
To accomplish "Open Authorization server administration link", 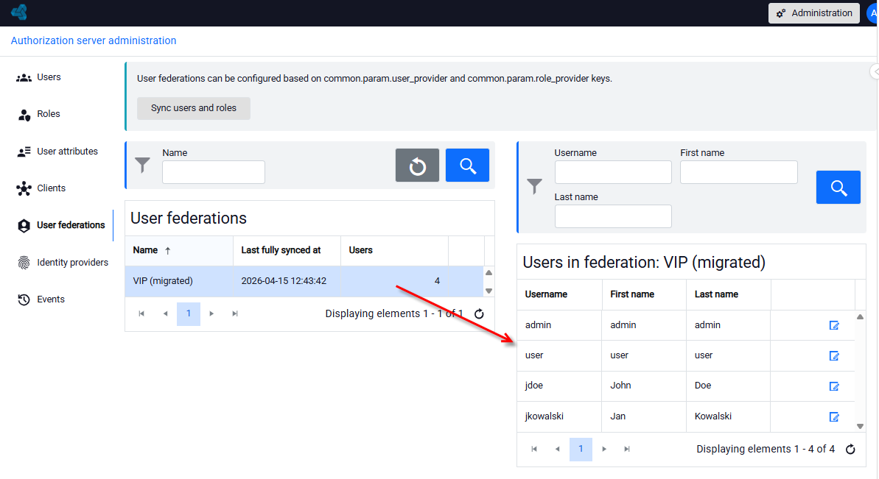I will (94, 41).
